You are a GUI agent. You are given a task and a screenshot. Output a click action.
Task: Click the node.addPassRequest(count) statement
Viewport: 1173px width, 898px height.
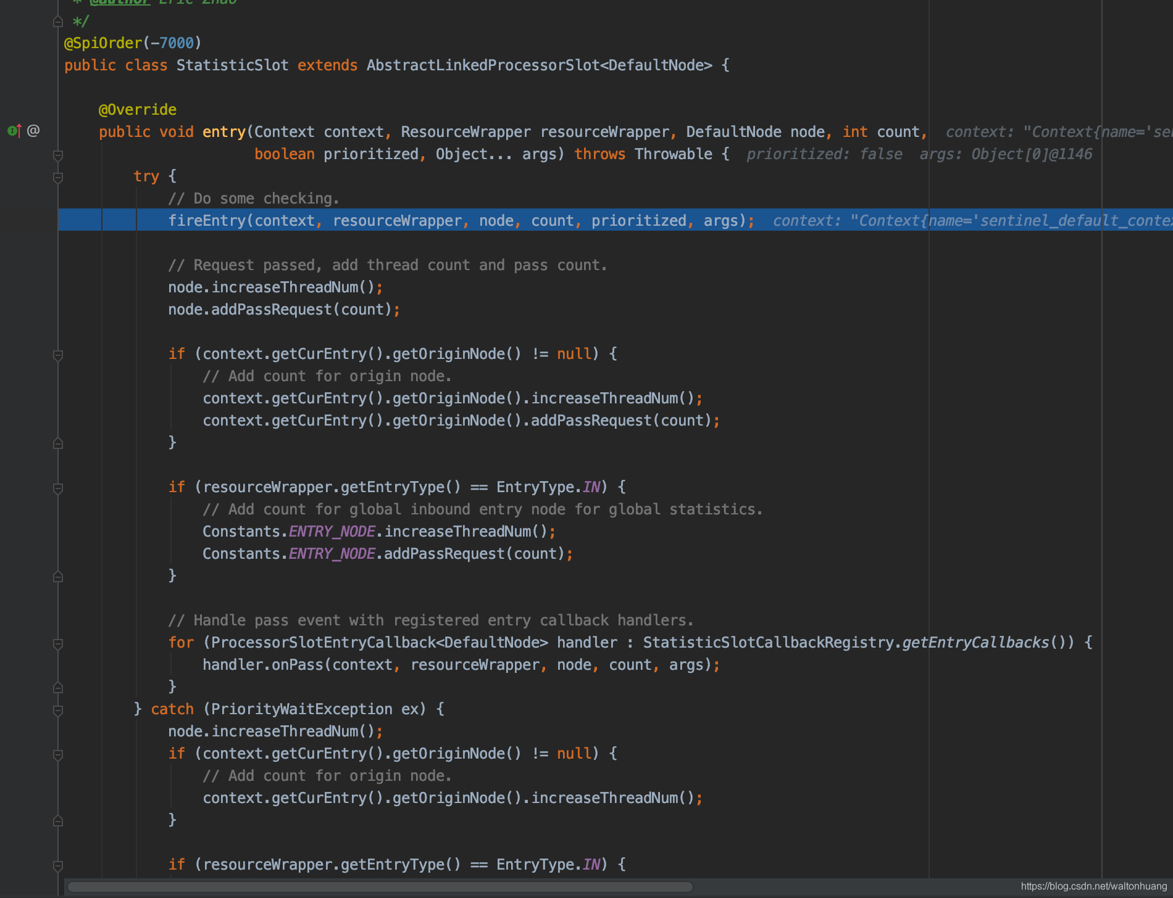pos(284,310)
